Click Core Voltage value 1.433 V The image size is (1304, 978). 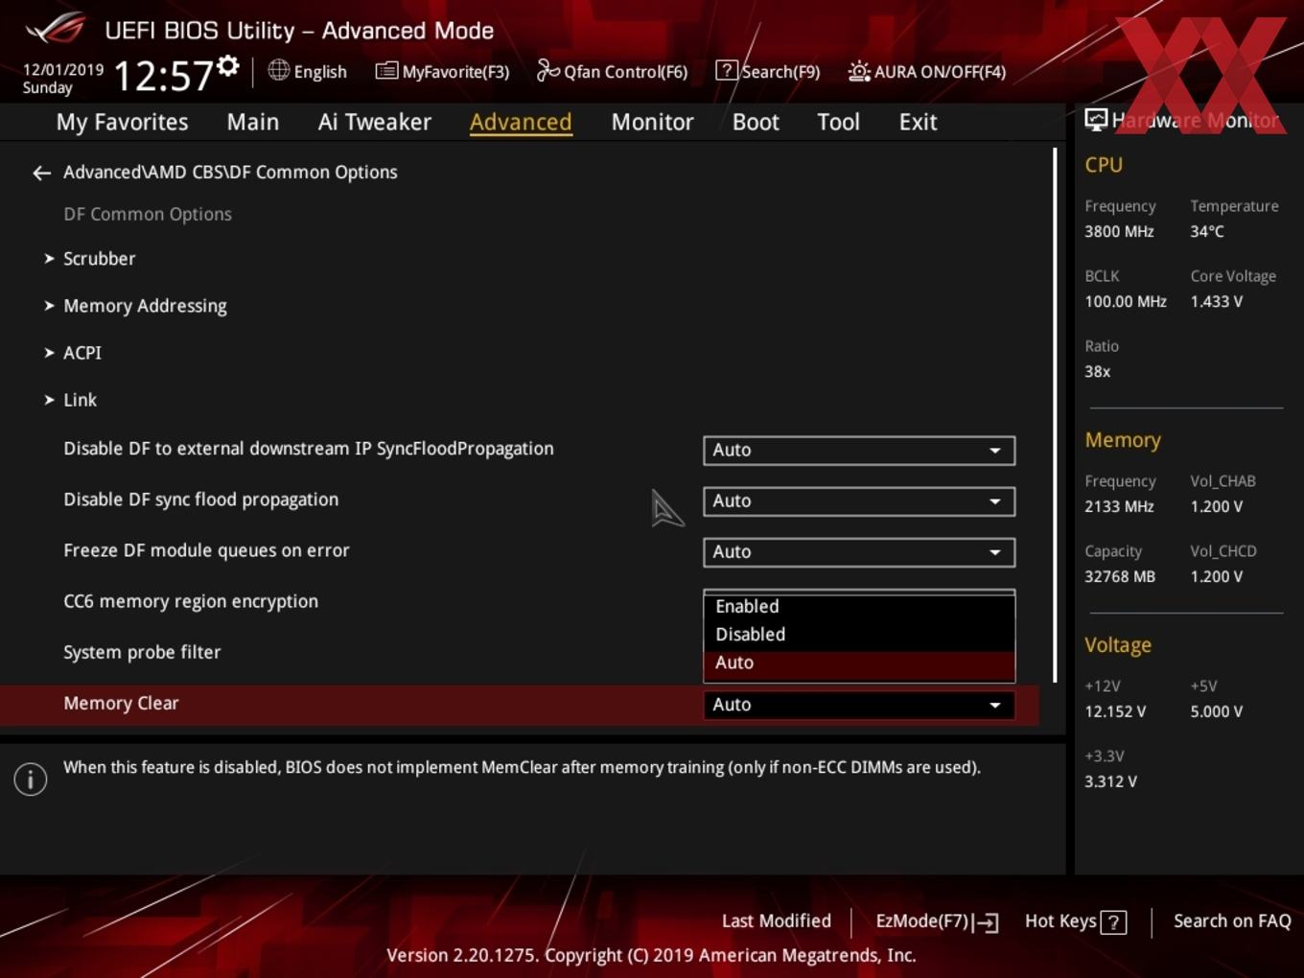pos(1217,301)
